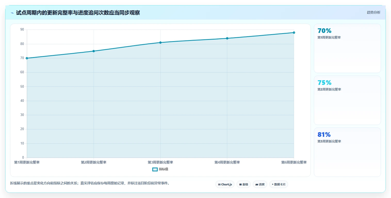
Task: Click the 70% value card figure
Action: [324, 31]
